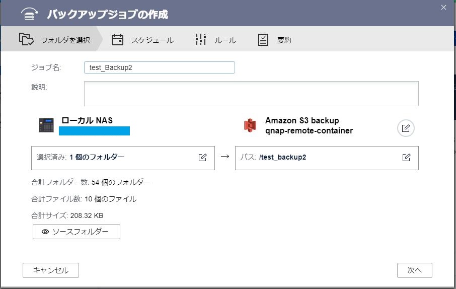Go to the スケジュール step
The image size is (456, 289).
tap(142, 39)
